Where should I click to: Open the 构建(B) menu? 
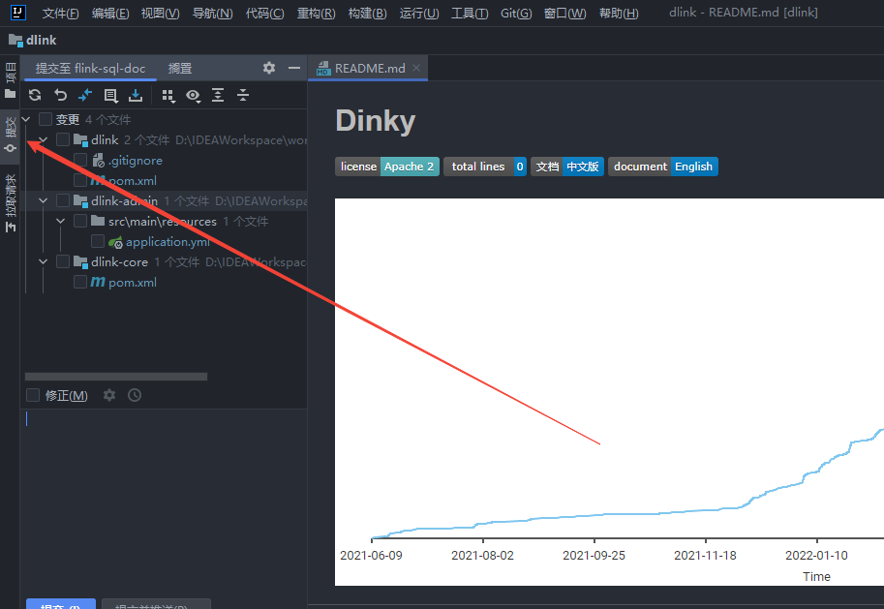(x=368, y=13)
